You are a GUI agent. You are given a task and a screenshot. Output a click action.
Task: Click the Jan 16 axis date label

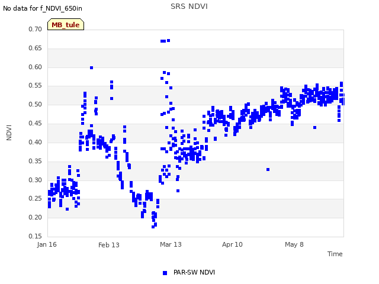[x=47, y=244]
